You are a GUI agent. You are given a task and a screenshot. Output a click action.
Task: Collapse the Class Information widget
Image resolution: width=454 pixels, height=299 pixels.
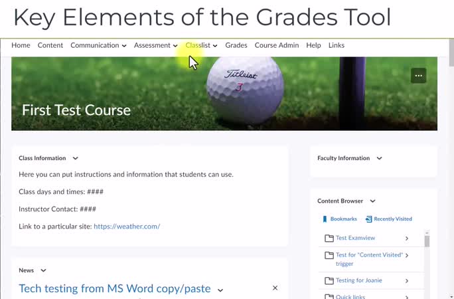75,158
